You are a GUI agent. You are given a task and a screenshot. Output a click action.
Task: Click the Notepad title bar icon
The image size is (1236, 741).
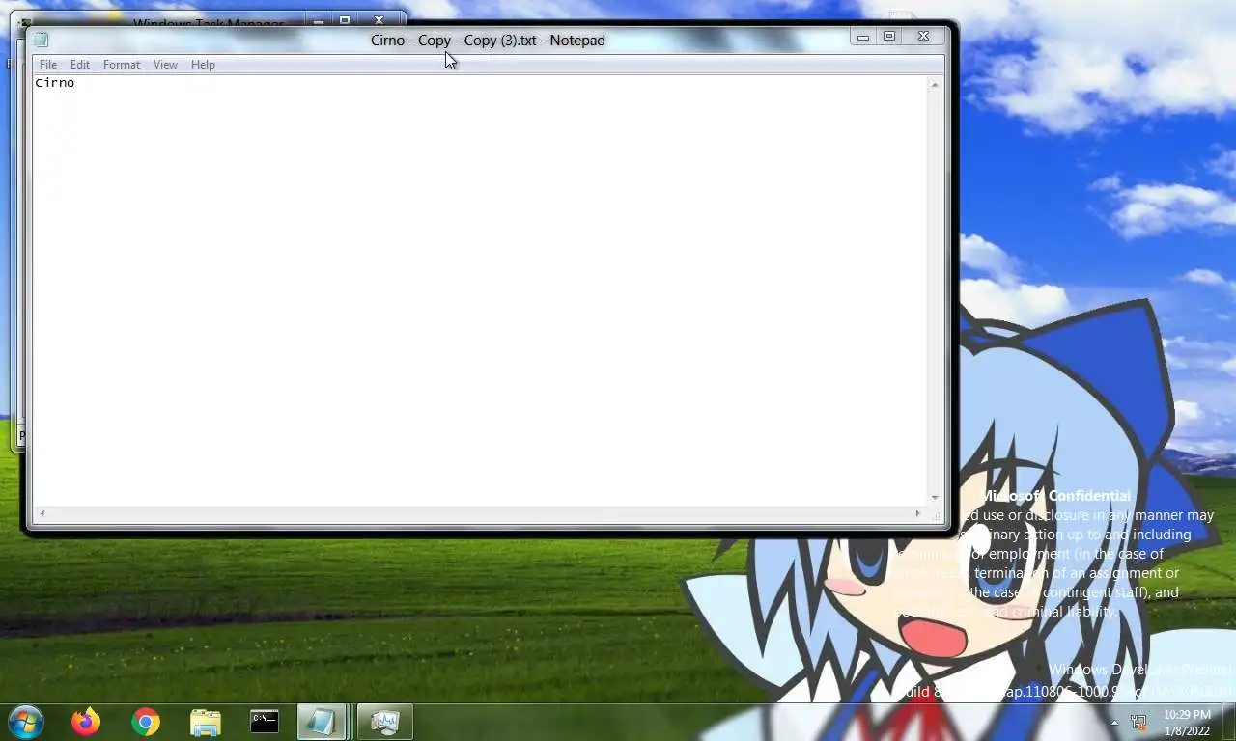tap(42, 40)
